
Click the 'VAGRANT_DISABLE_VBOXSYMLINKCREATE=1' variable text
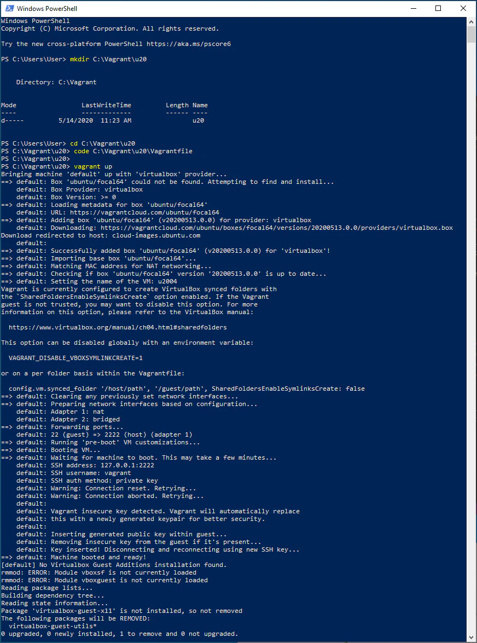(x=76, y=357)
